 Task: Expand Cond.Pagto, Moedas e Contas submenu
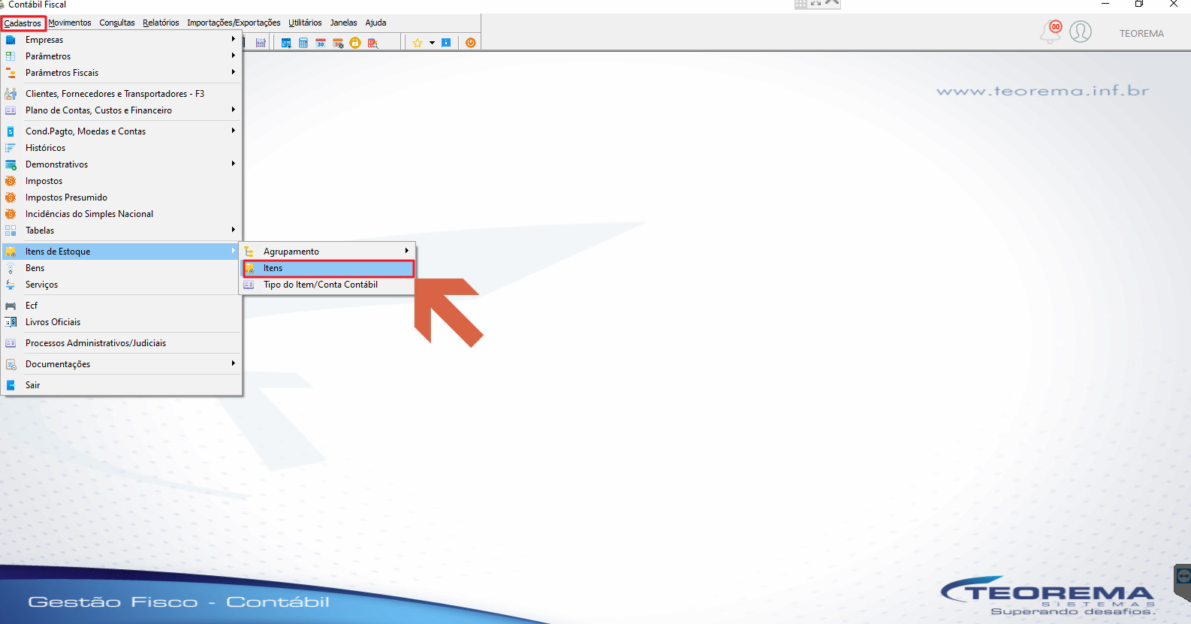coord(121,131)
